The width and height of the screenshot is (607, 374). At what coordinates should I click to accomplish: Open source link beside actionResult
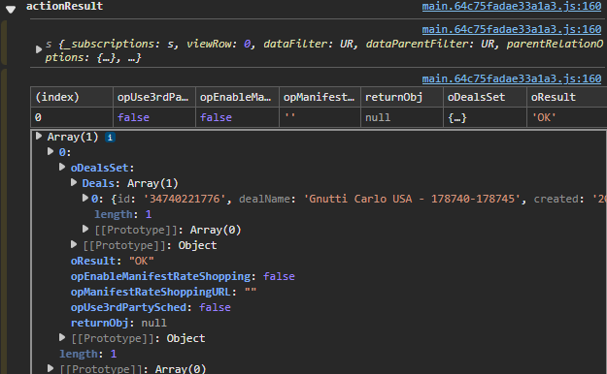coord(512,6)
